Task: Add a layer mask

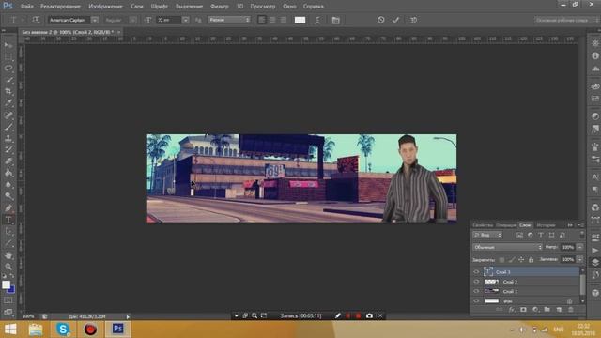Action: pos(523,309)
